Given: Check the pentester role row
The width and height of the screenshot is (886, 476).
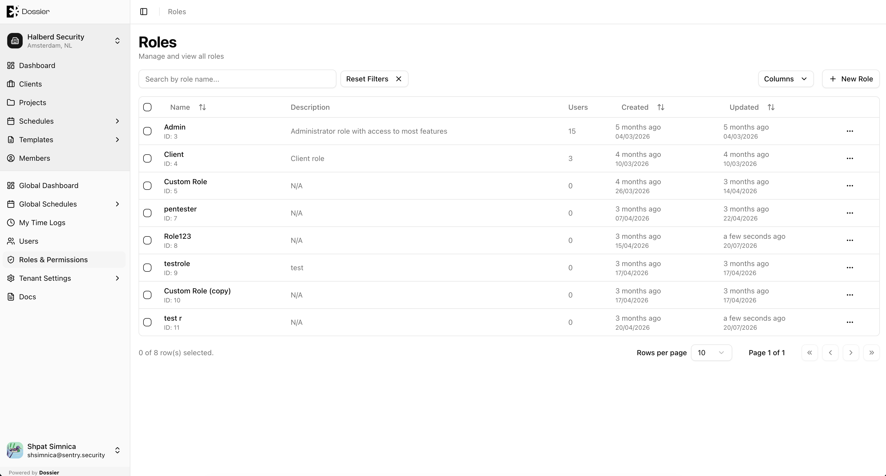Looking at the screenshot, I should [x=147, y=213].
